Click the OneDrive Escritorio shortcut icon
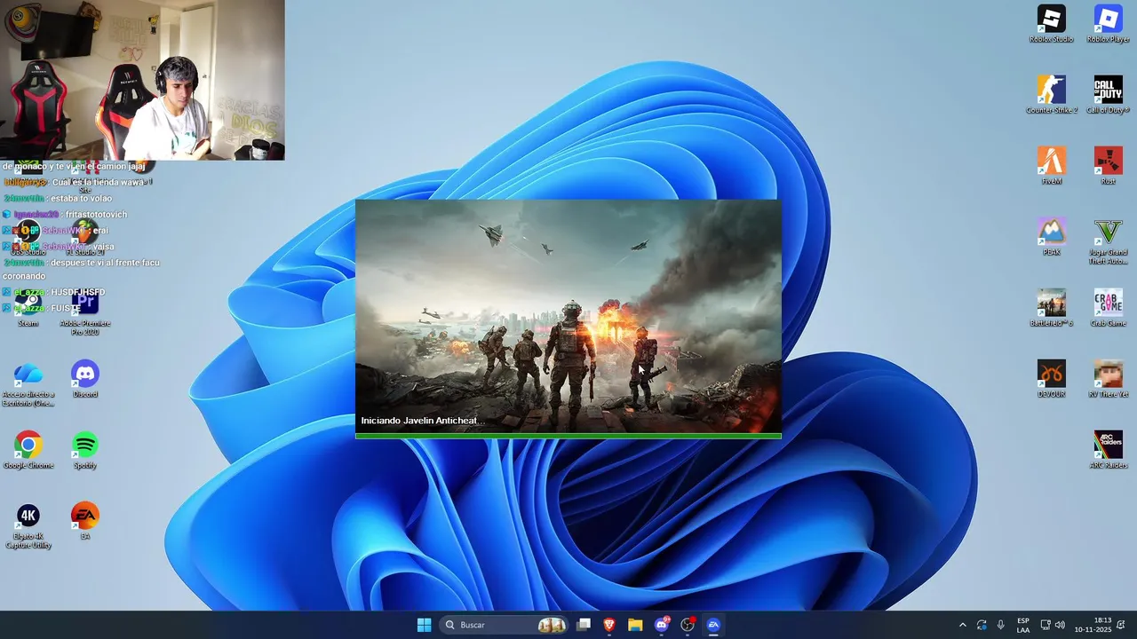This screenshot has width=1137, height=639. point(28,383)
